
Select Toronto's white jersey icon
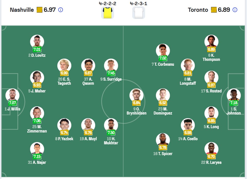point(138,13)
